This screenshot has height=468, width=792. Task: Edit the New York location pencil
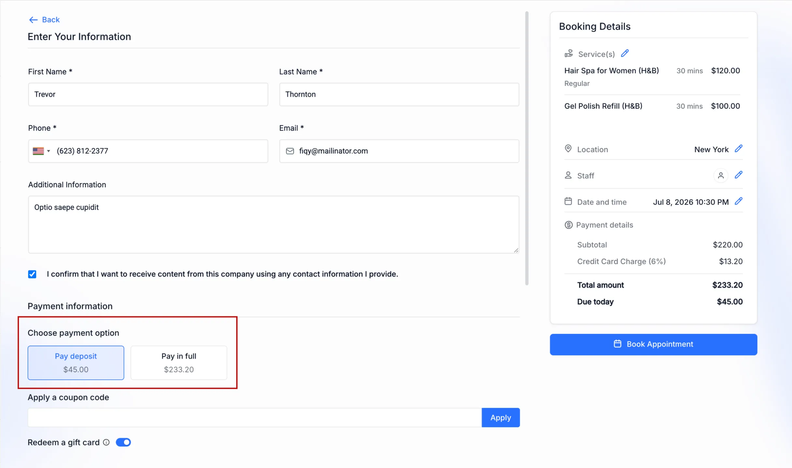[x=739, y=149]
